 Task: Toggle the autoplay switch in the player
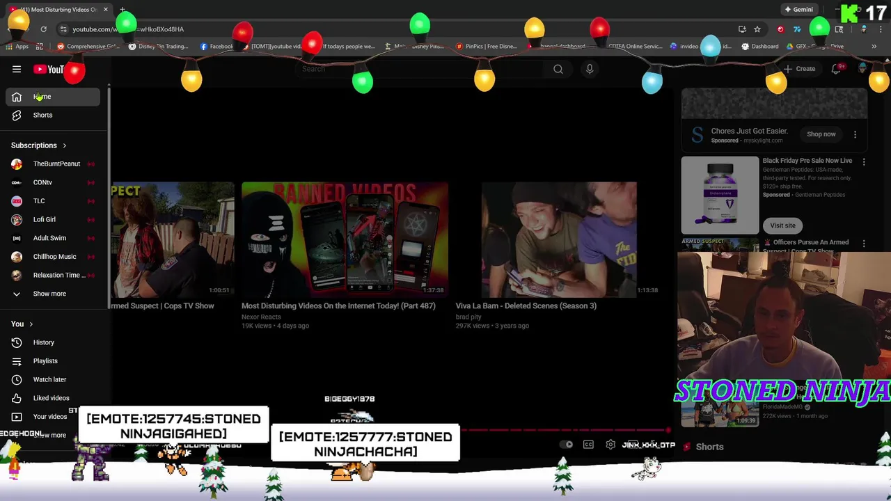click(567, 445)
